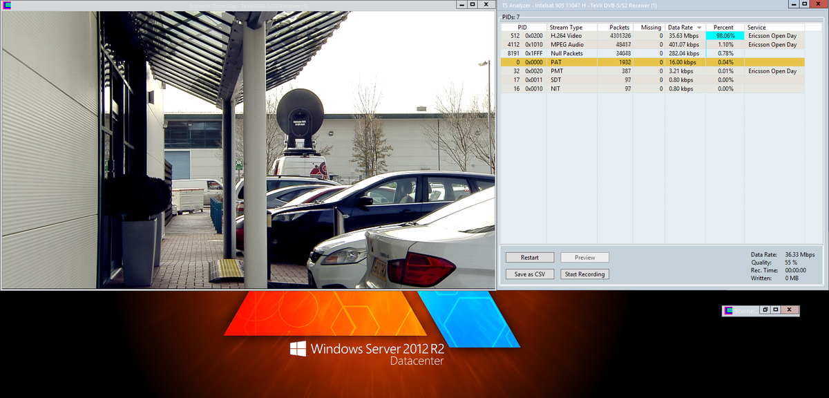829x398 pixels.
Task: Click the Percent column header
Action: point(724,28)
